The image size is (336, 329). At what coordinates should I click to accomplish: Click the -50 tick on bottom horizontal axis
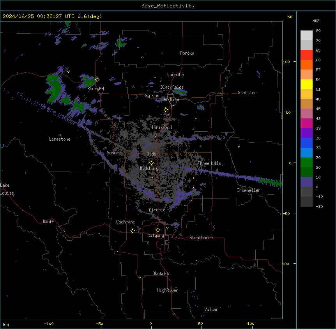point(99,324)
